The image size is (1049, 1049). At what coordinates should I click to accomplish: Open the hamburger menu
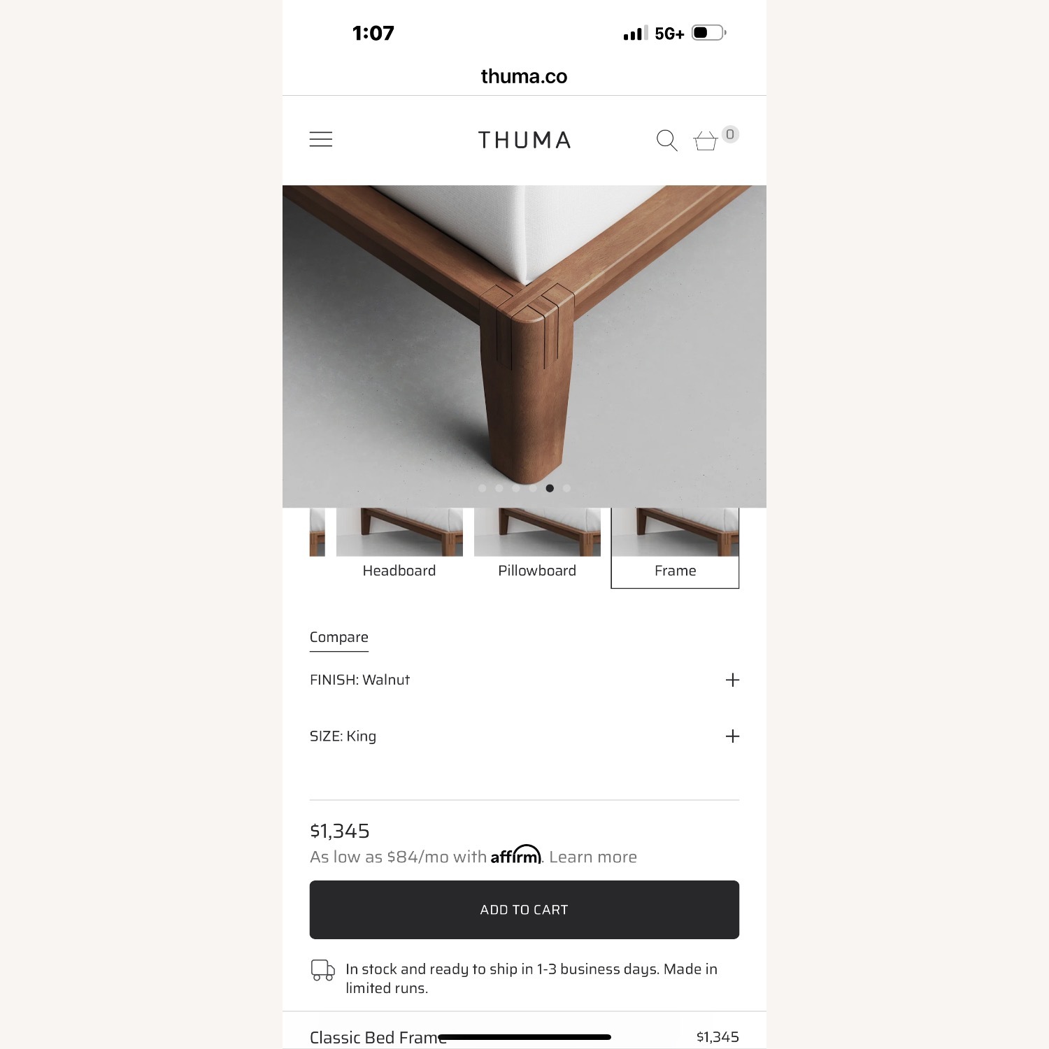321,139
